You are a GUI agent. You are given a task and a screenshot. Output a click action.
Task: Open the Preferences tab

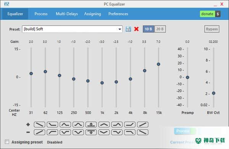point(118,14)
